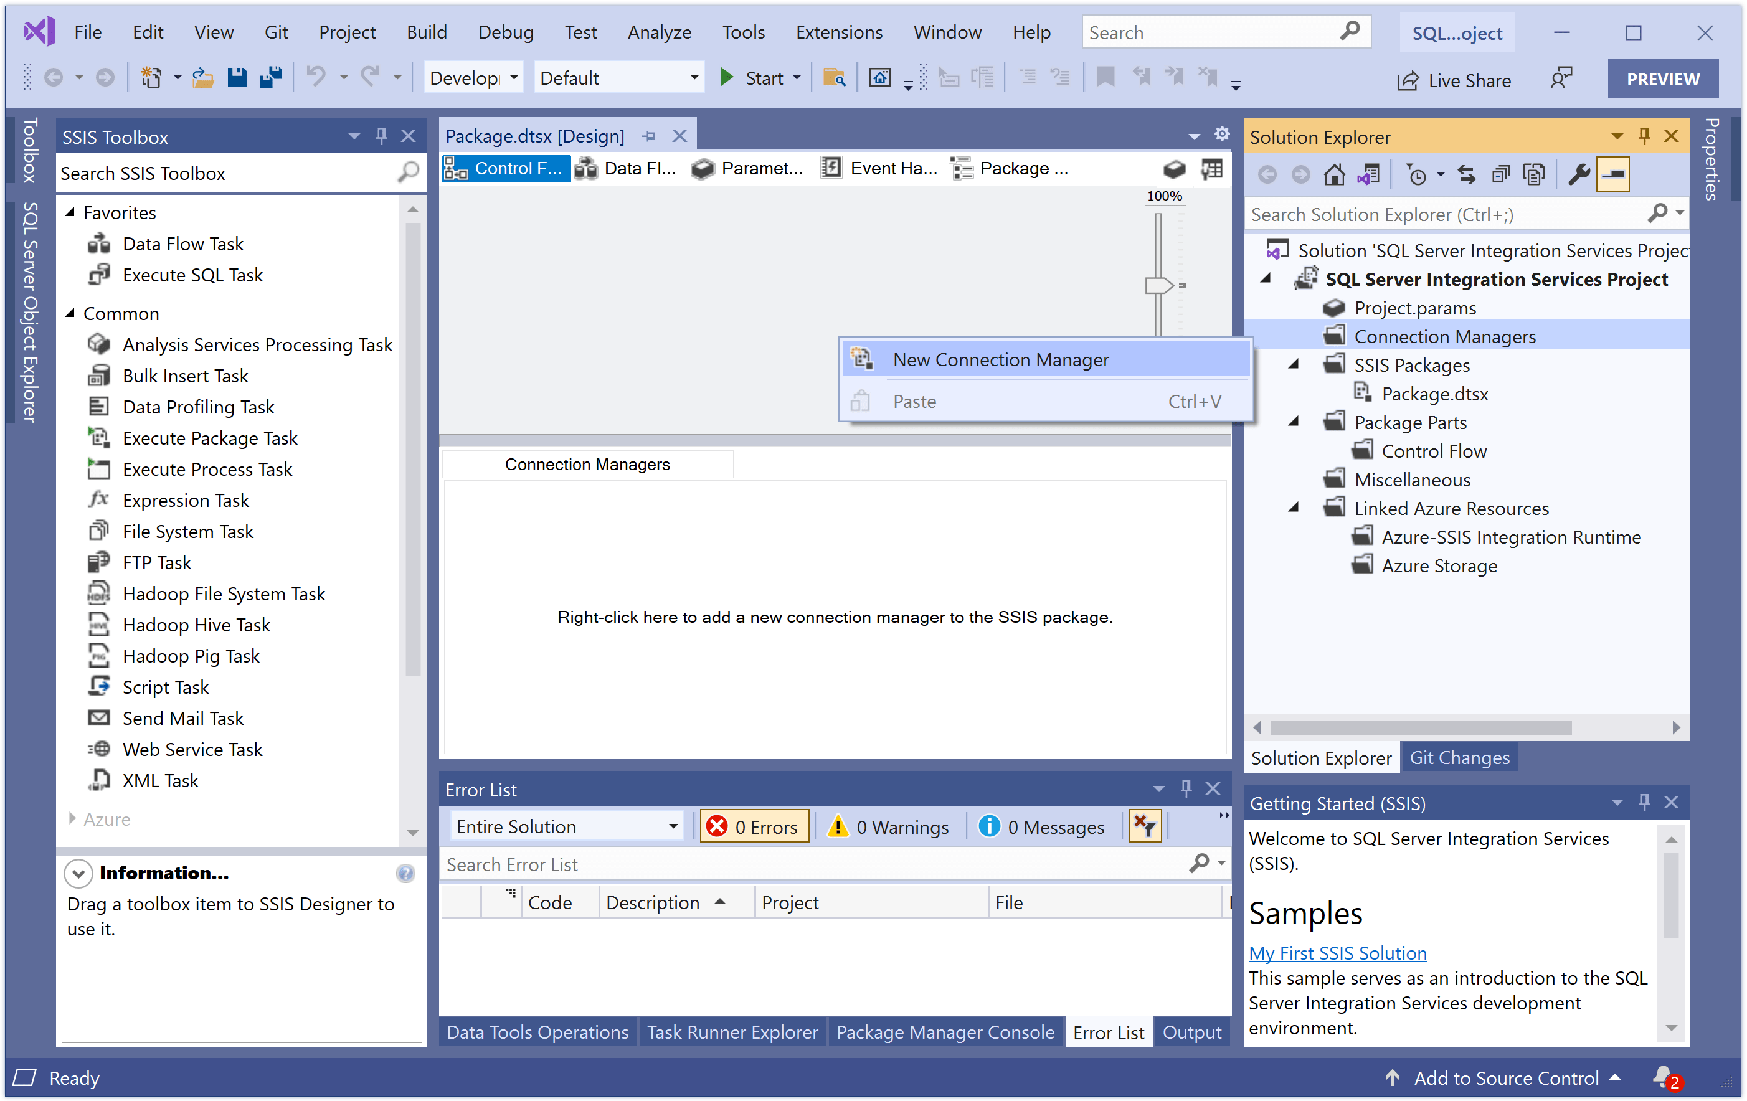Select the Data Flow Task in SSIS Toolbox
Image resolution: width=1747 pixels, height=1101 pixels.
[183, 243]
